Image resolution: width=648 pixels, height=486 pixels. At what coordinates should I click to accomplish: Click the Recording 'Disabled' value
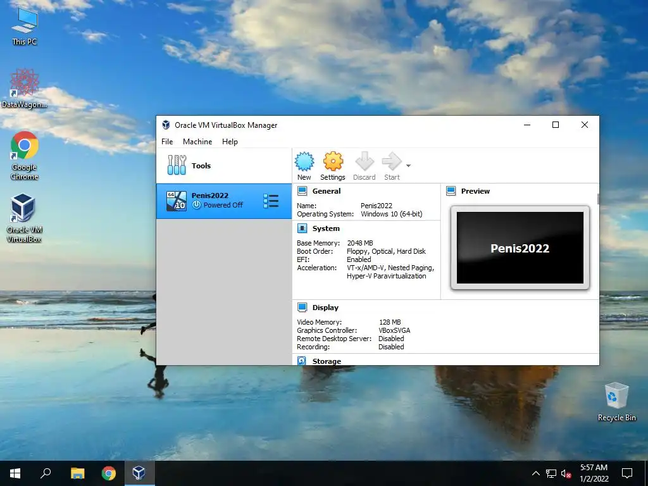[391, 347]
